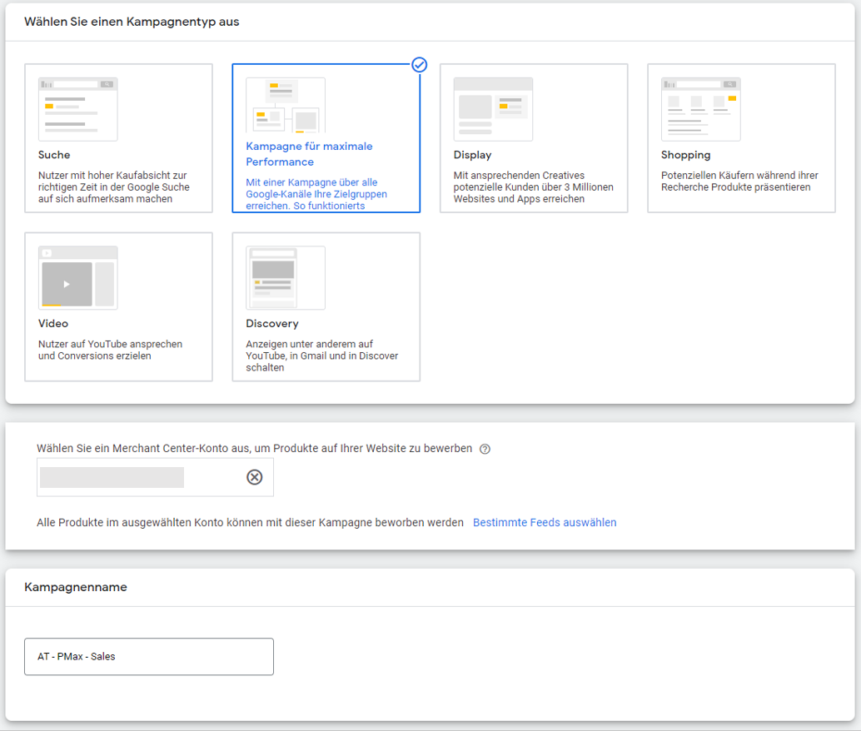Click the Display campaign illustration icon
The image size is (861, 731).
click(493, 109)
